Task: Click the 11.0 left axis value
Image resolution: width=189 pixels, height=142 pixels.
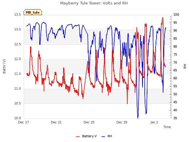Action: pos(18,89)
